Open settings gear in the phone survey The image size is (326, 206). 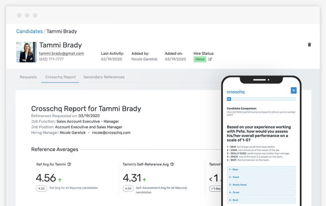[294, 90]
